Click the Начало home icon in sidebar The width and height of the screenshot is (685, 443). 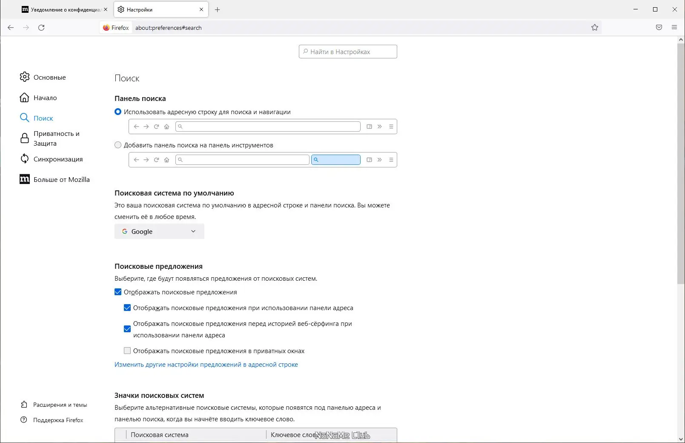(25, 98)
